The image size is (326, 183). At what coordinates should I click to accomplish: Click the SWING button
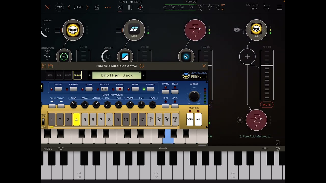pyautogui.click(x=166, y=92)
